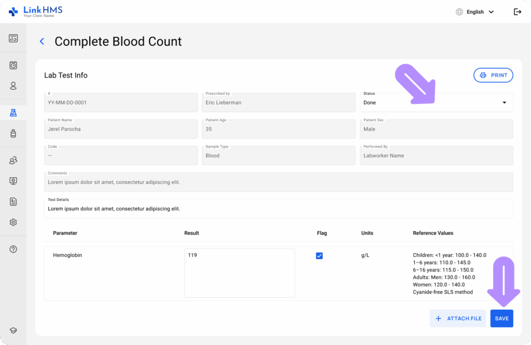Viewport: 531px width, 345px height.
Task: Click the Code field
Action: pyautogui.click(x=120, y=155)
